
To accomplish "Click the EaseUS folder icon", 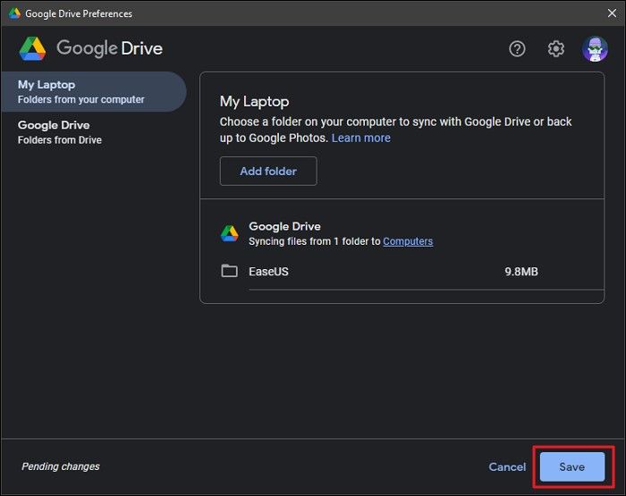I will [x=230, y=272].
